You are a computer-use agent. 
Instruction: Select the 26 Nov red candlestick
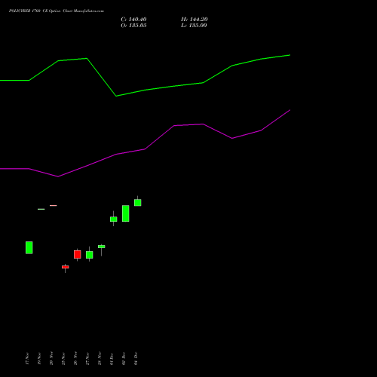pos(78,254)
